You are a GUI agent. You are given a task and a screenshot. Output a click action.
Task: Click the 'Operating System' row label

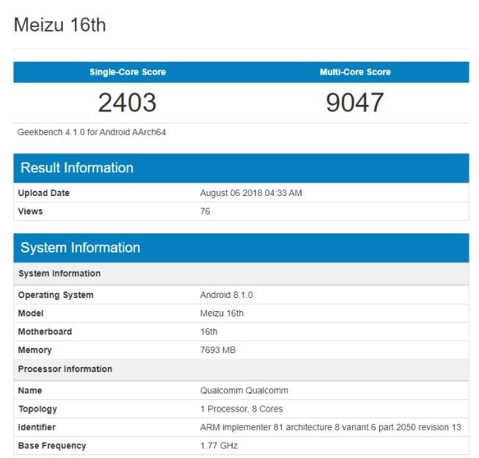[x=56, y=295]
